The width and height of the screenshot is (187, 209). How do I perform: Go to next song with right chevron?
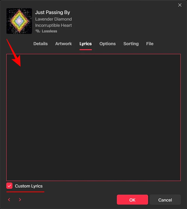coord(20,200)
